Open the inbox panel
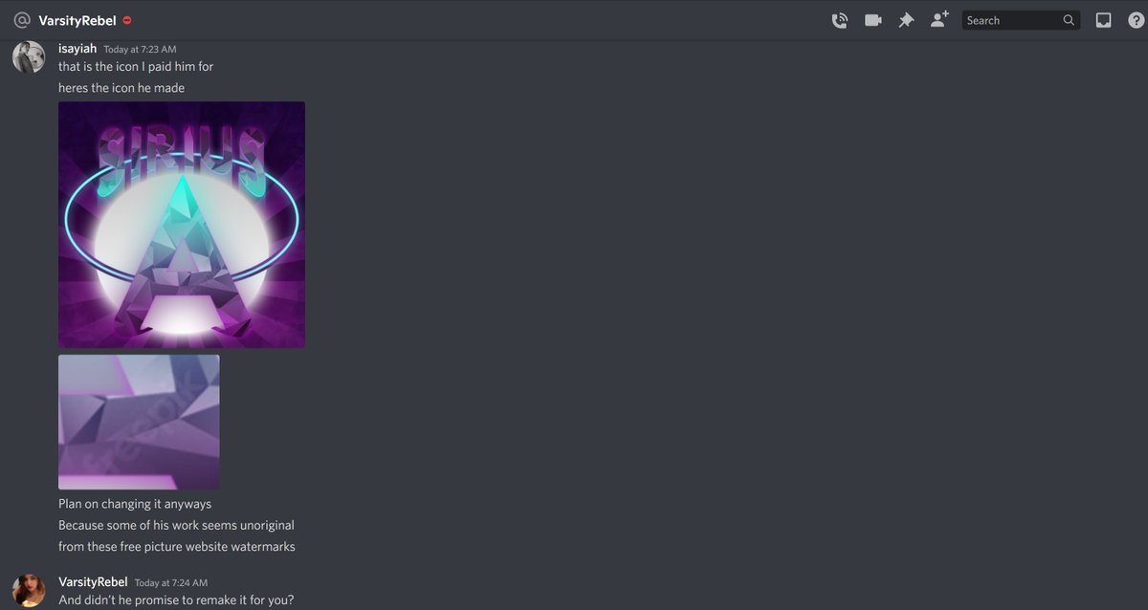1148x610 pixels. coord(1103,20)
